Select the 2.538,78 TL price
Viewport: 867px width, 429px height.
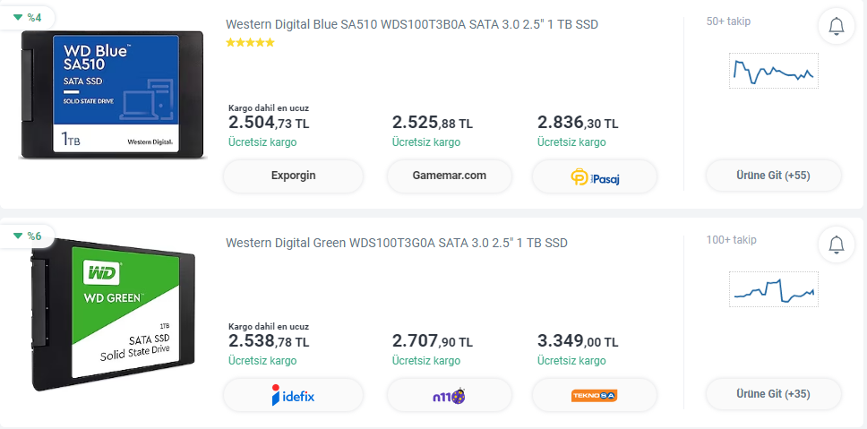point(269,341)
